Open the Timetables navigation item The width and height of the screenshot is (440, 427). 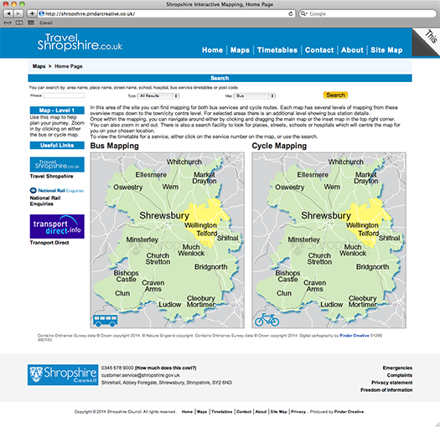(277, 50)
